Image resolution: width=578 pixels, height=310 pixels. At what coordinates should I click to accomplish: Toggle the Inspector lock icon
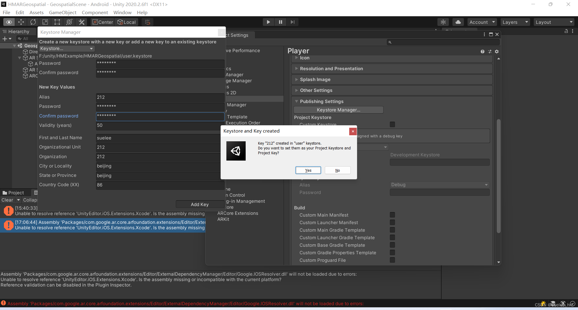(x=566, y=31)
